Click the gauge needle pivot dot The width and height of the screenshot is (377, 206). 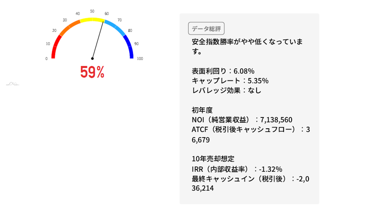pos(92,59)
